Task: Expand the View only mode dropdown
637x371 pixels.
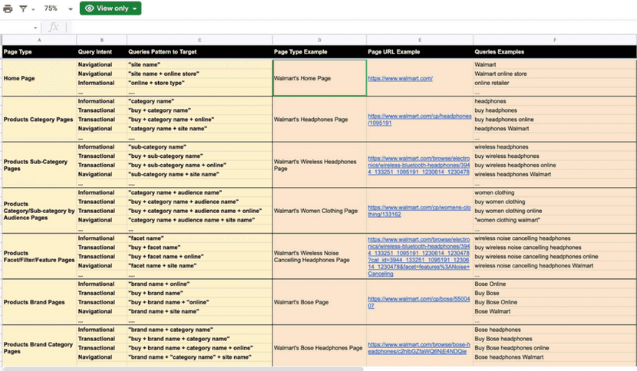Action: [112, 8]
